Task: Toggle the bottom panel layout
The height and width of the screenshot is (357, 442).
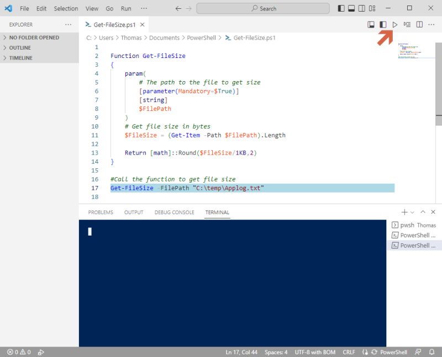Action: (x=351, y=8)
